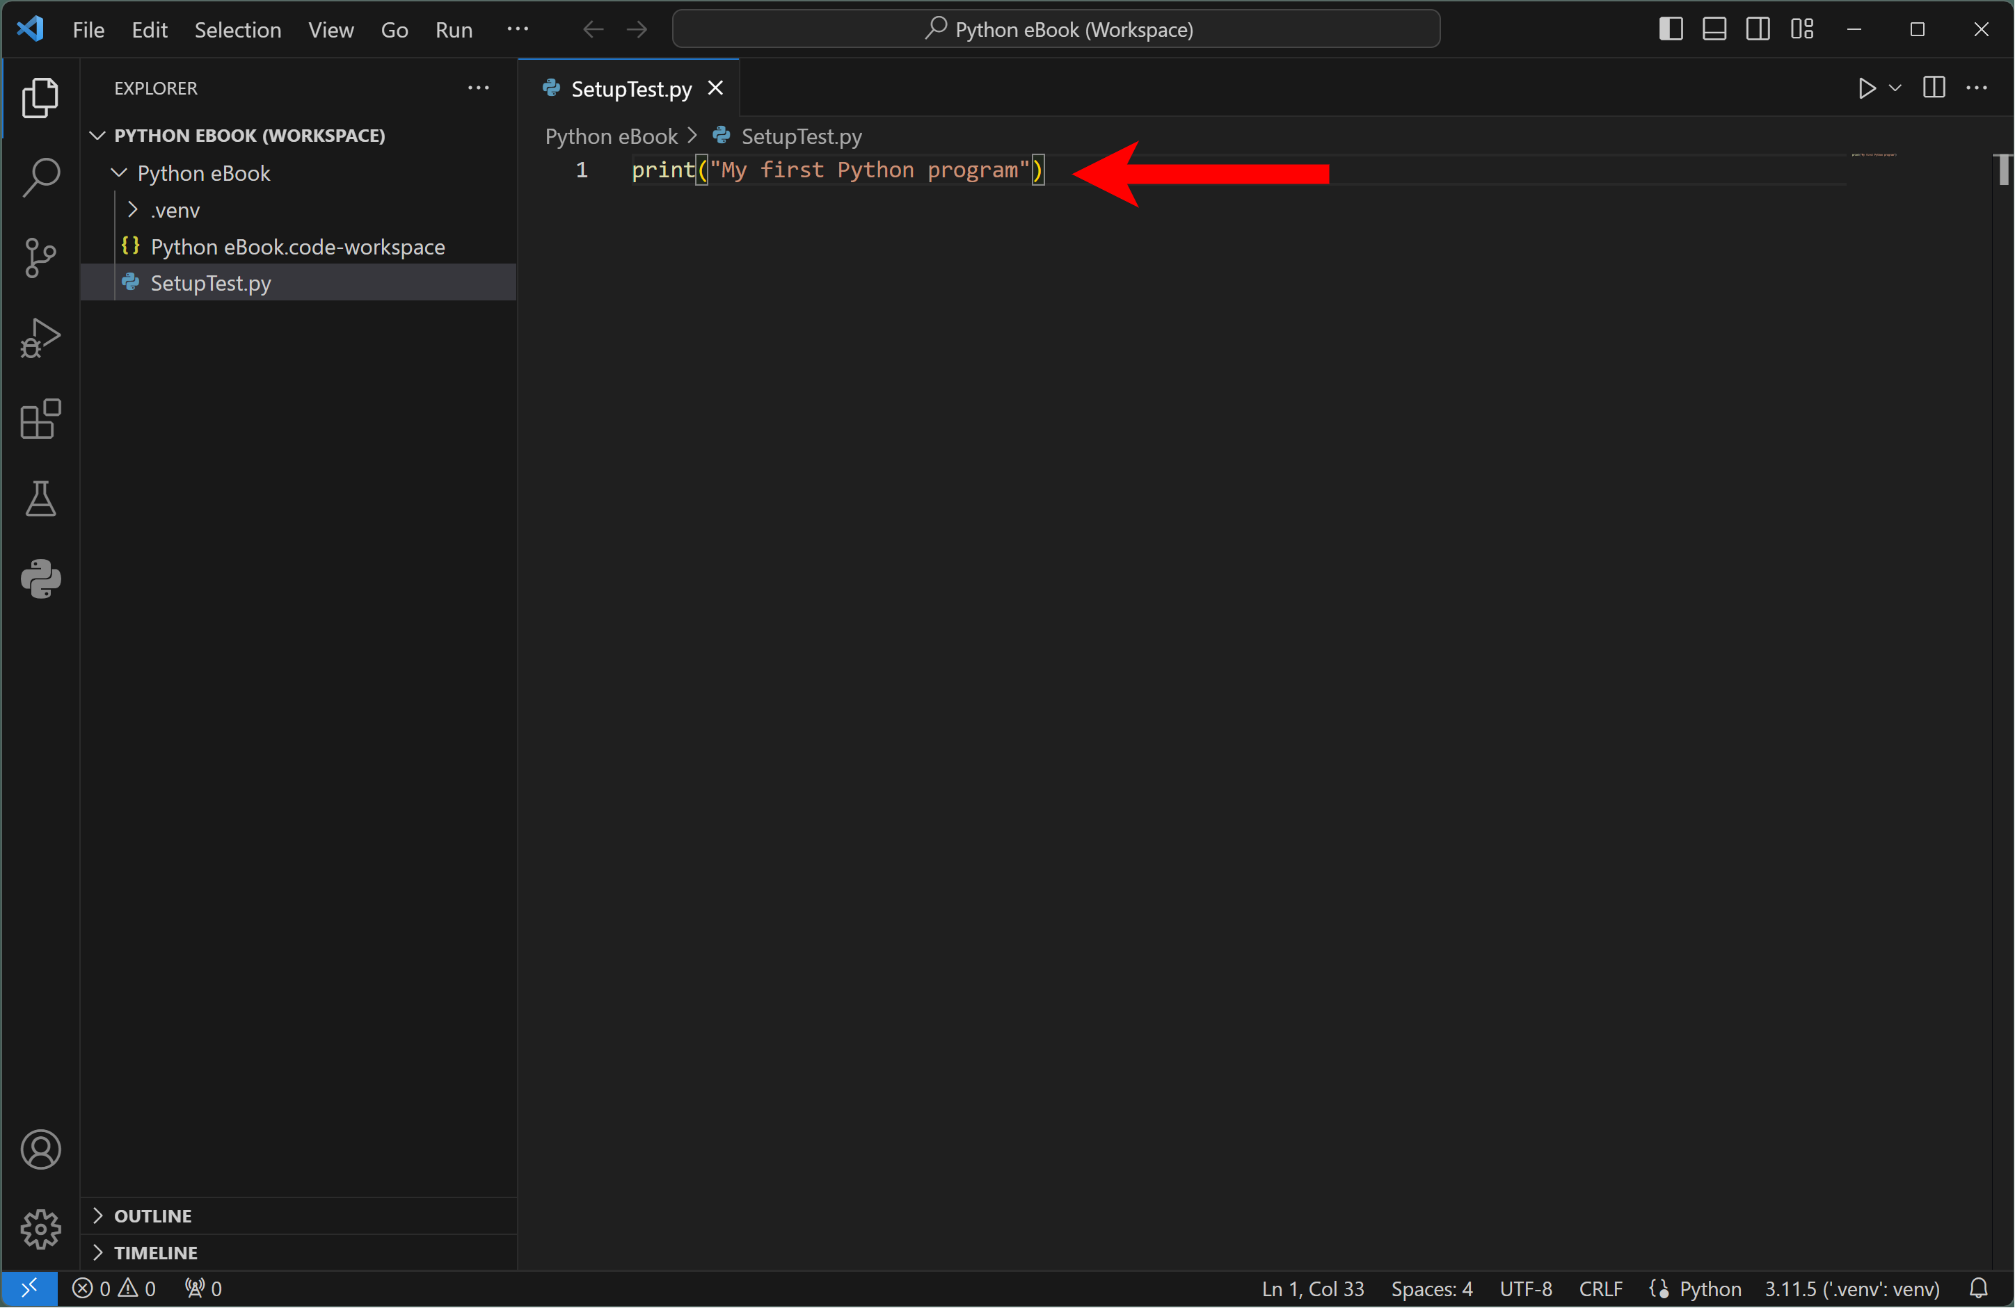Viewport: 2015px width, 1308px height.
Task: Open the View menu
Action: 331,30
